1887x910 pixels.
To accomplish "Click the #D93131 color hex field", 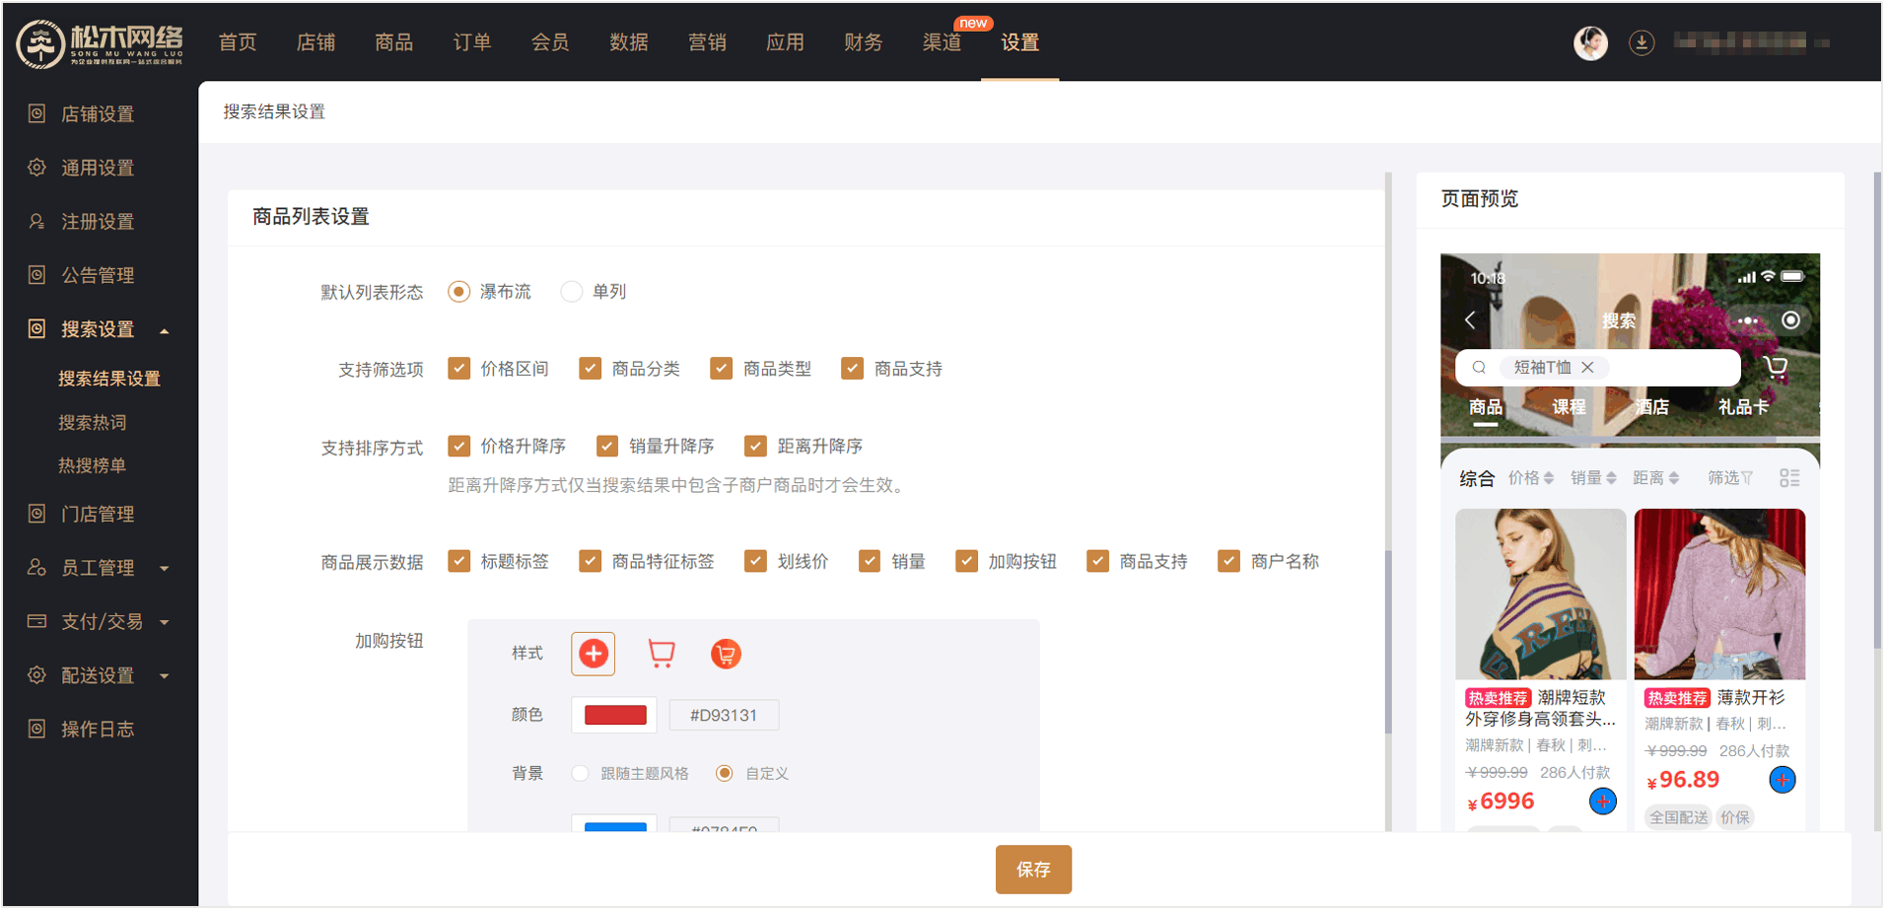I will pyautogui.click(x=724, y=716).
